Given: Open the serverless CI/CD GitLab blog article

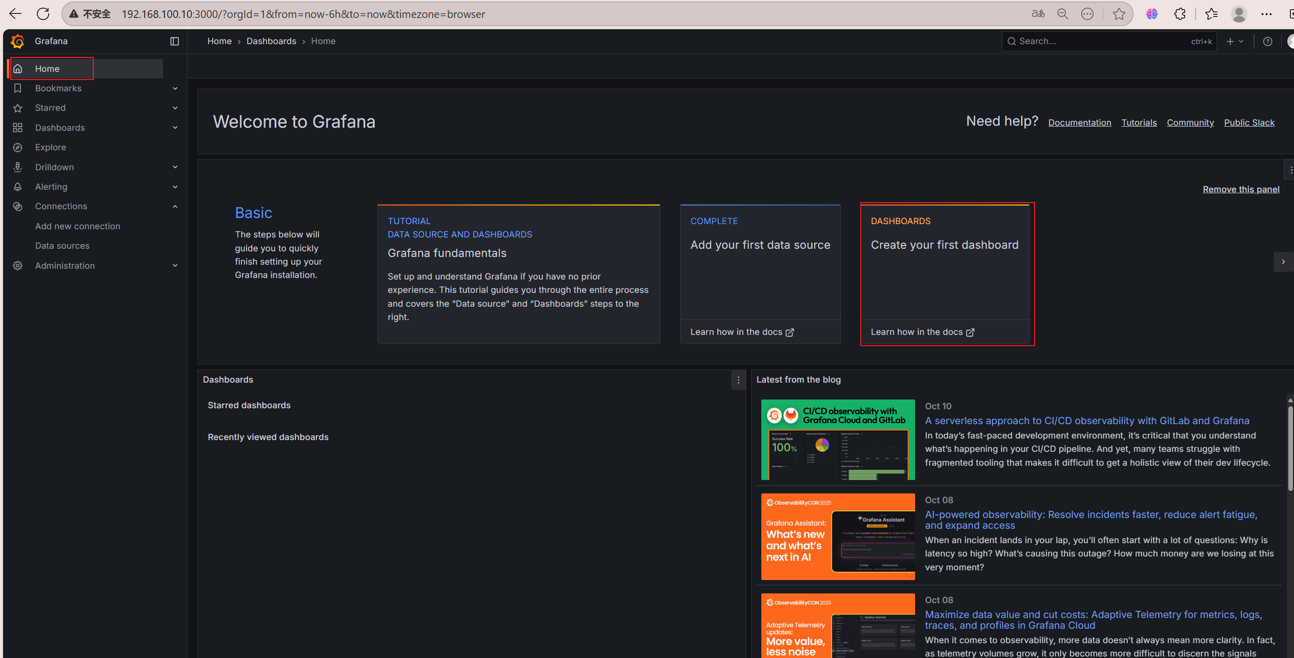Looking at the screenshot, I should click(1087, 421).
